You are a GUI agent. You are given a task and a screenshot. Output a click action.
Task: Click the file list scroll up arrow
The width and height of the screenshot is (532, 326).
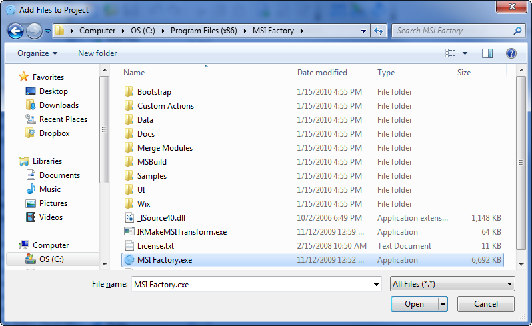[x=521, y=70]
